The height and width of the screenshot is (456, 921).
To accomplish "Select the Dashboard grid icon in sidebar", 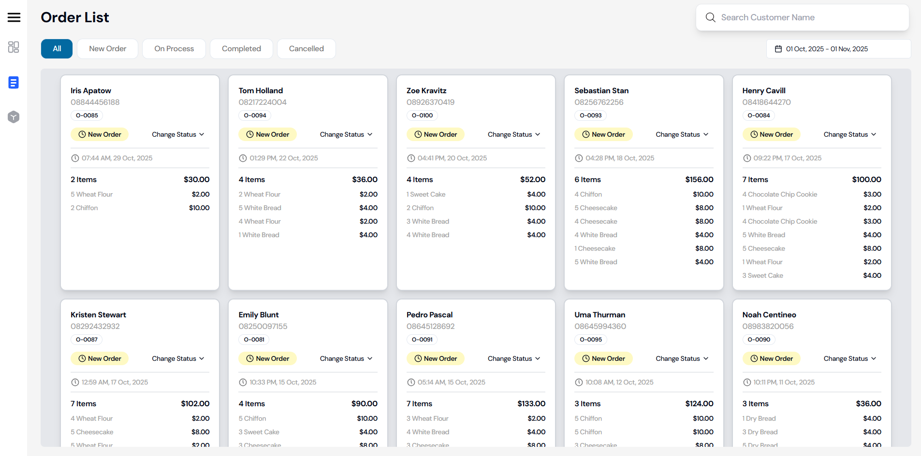I will (x=14, y=47).
